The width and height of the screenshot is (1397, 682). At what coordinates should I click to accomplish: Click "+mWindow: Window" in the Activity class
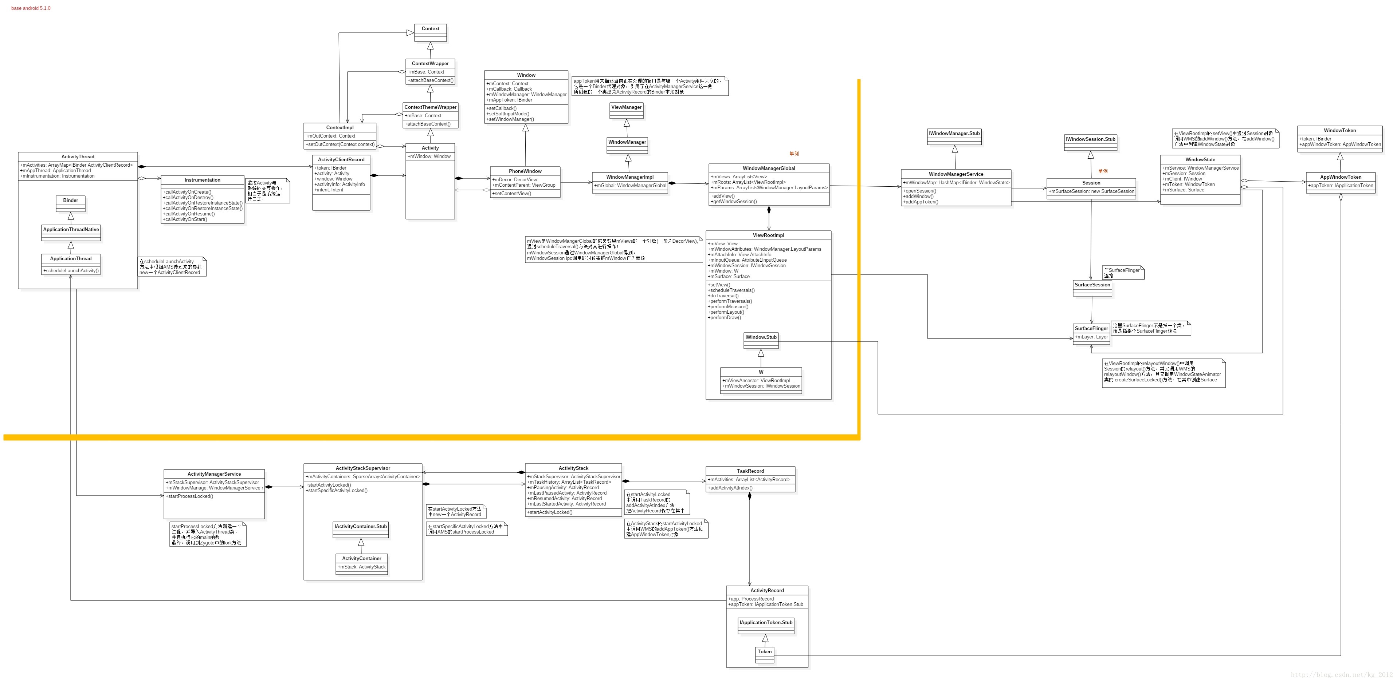click(429, 156)
